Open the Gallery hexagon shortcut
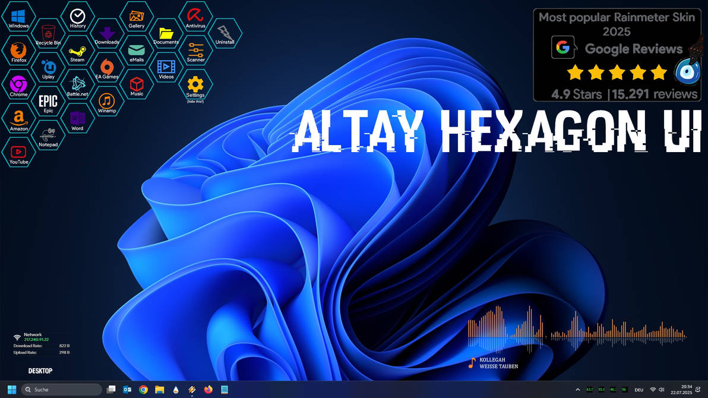The width and height of the screenshot is (708, 398). [x=137, y=15]
